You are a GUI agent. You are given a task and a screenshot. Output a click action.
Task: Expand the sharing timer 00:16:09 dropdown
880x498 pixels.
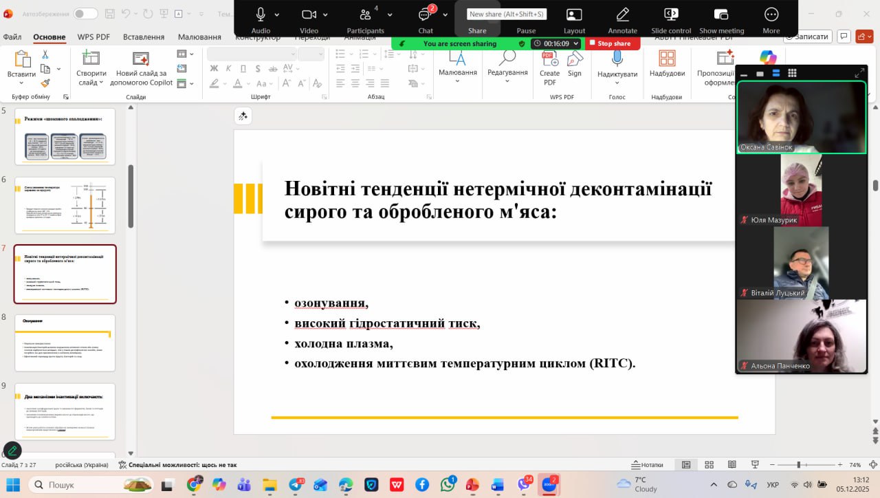pyautogui.click(x=575, y=43)
